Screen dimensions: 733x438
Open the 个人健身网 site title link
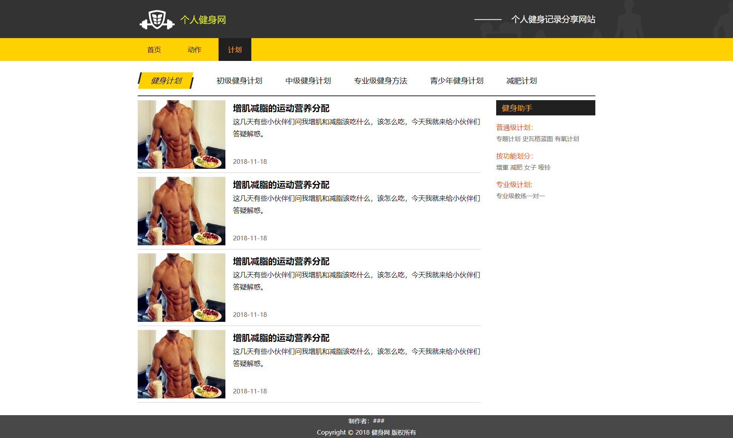tap(203, 20)
